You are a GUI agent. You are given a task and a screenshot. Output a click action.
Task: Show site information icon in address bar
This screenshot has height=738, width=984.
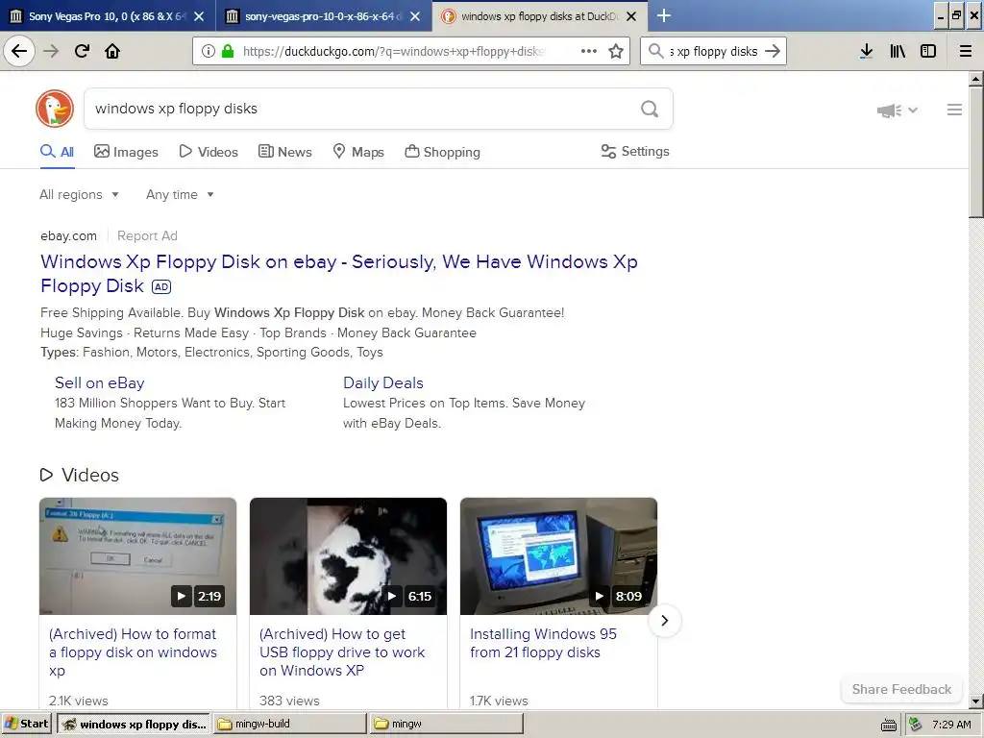209,51
